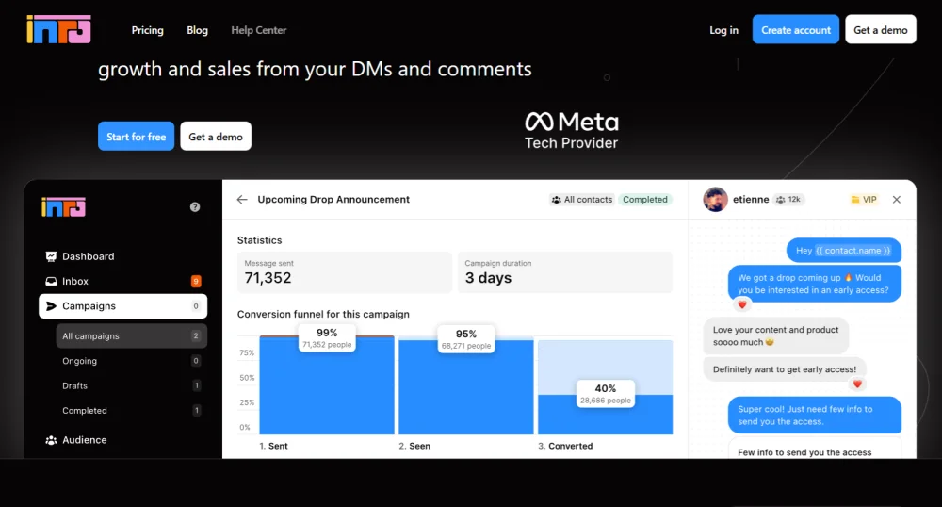This screenshot has height=507, width=942.
Task: Open the Pricing page
Action: coord(147,30)
